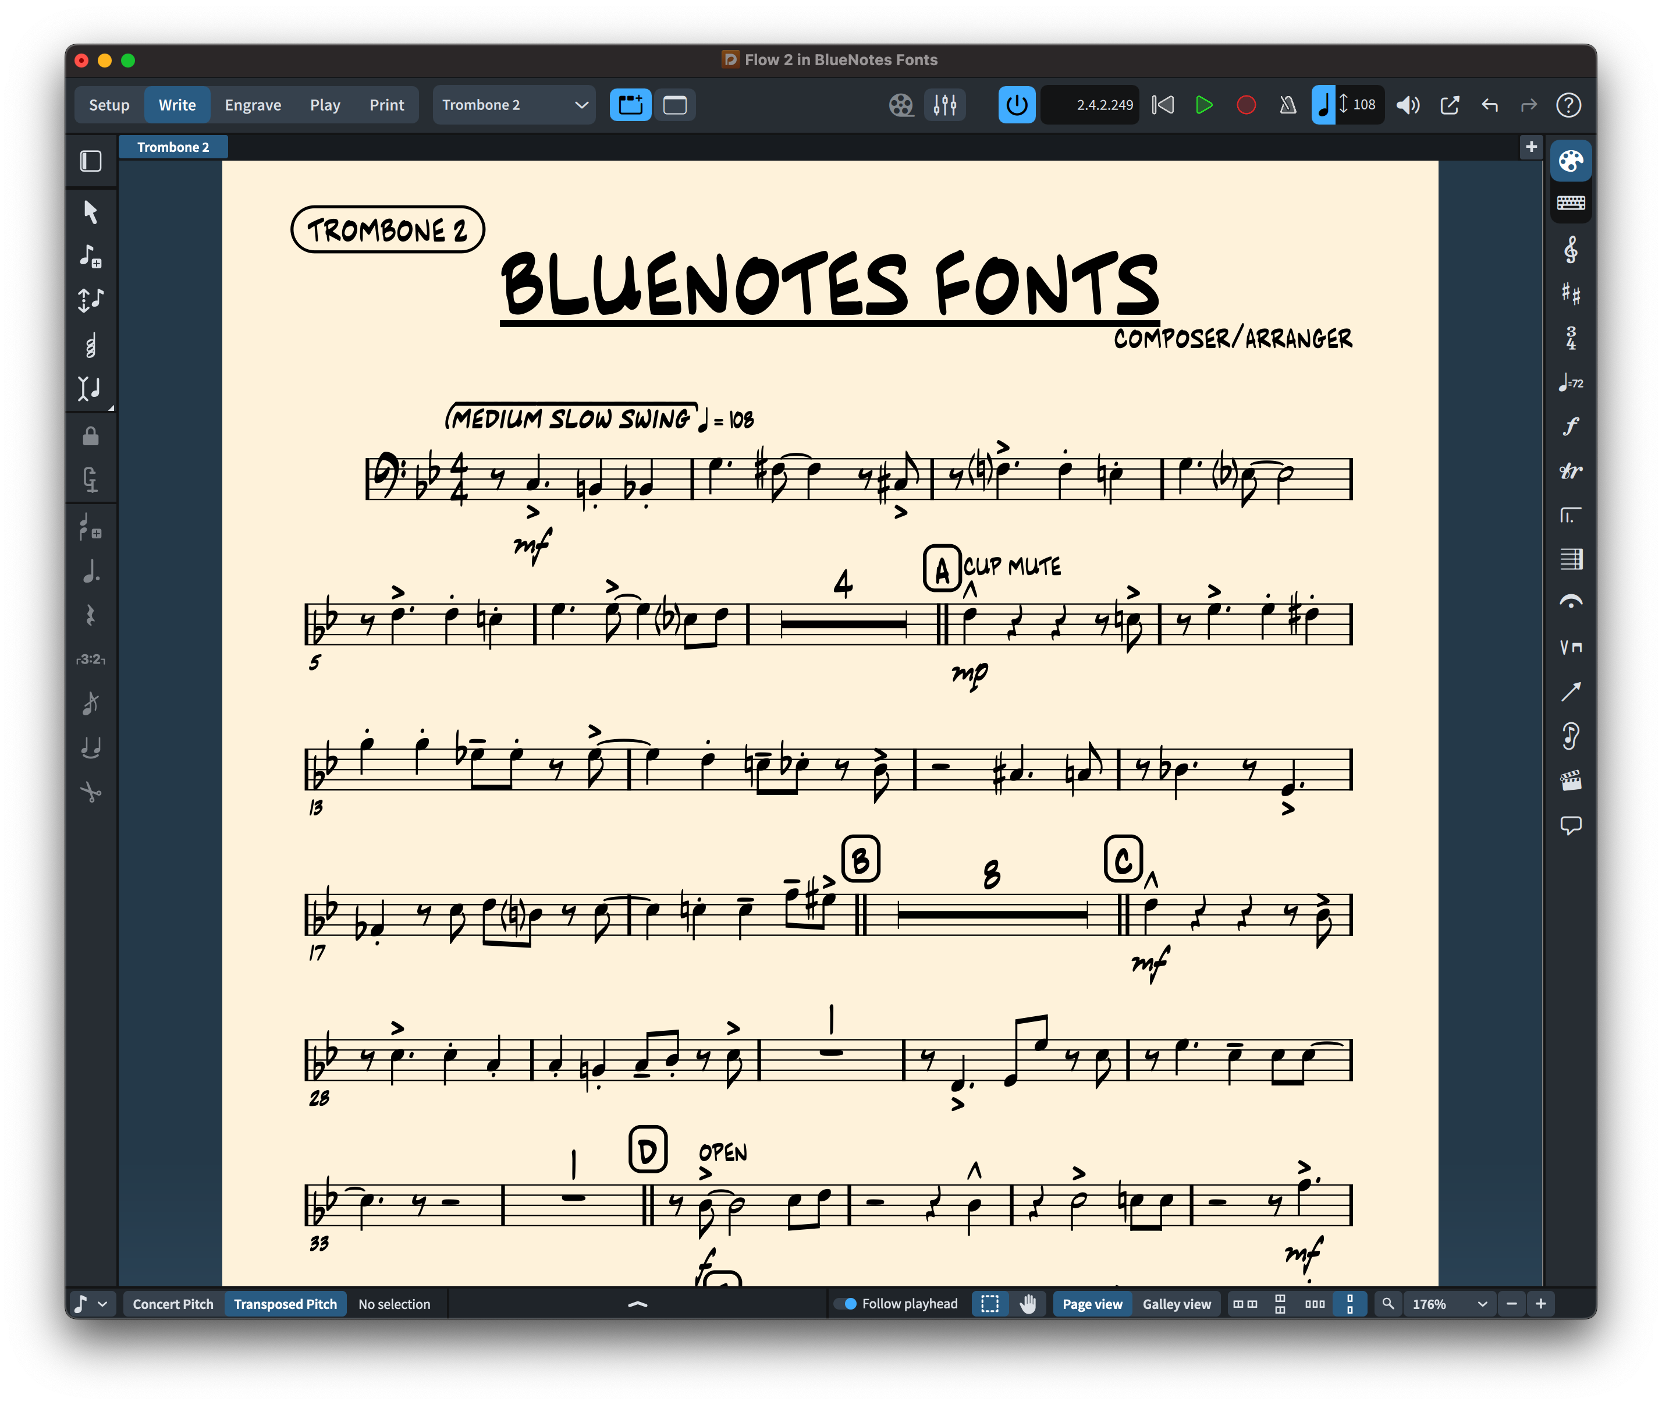The image size is (1662, 1405).
Task: Open Repeat Structures panel
Action: 1569,515
